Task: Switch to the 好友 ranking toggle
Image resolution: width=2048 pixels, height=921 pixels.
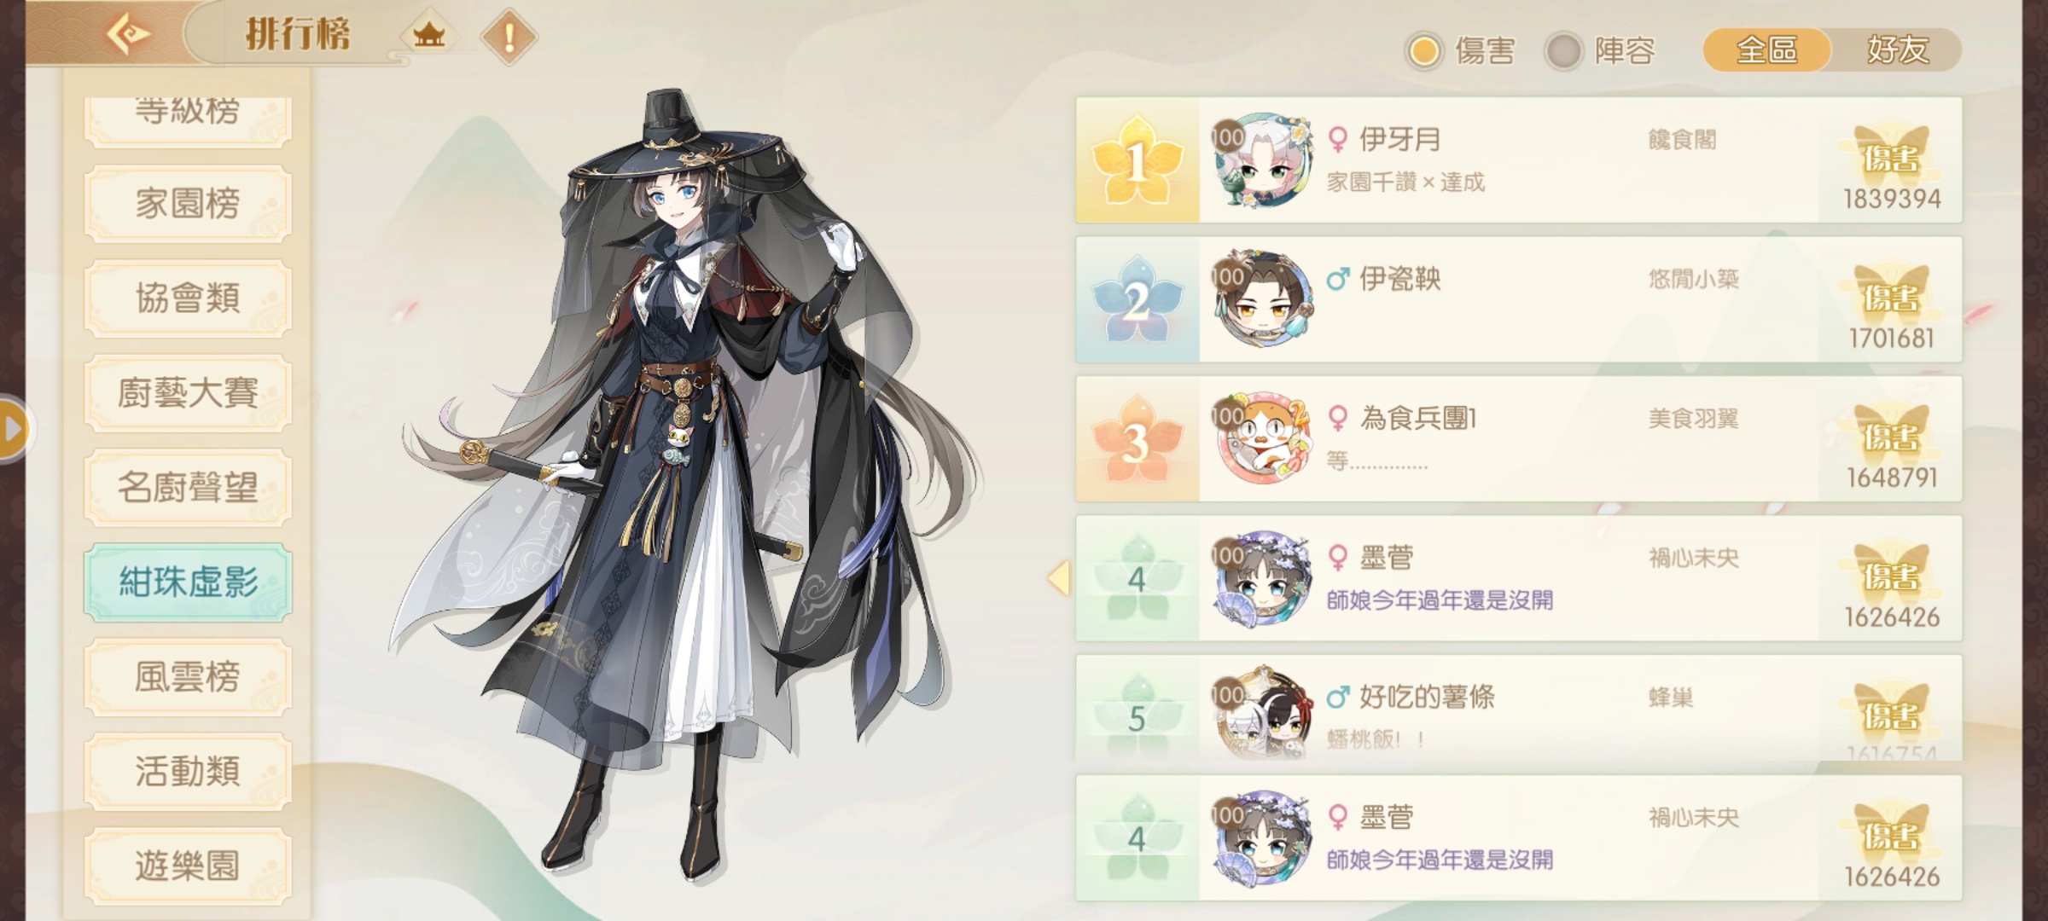Action: click(x=1897, y=49)
